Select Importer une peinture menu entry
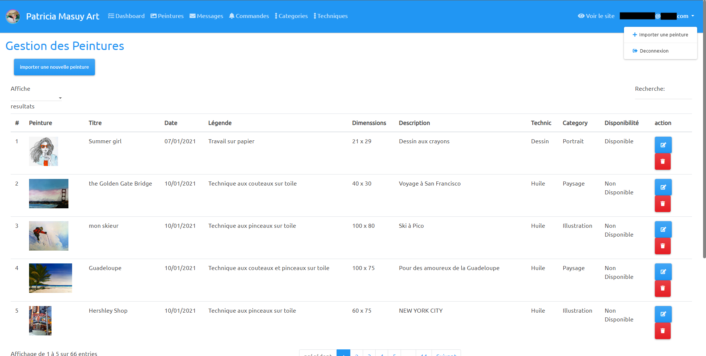This screenshot has width=706, height=356. point(660,35)
